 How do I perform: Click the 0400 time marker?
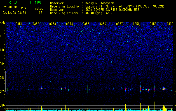coord(170,24)
